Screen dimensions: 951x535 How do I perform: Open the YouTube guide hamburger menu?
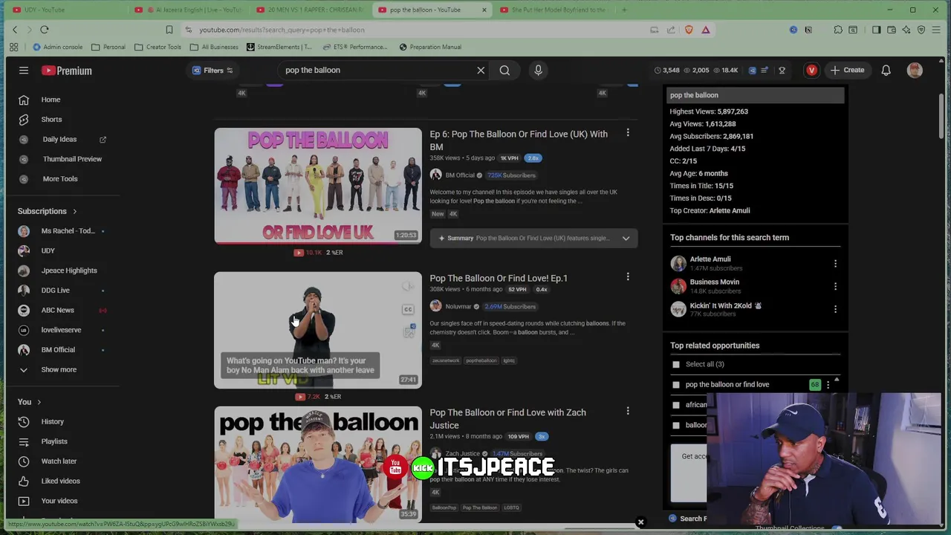click(24, 71)
